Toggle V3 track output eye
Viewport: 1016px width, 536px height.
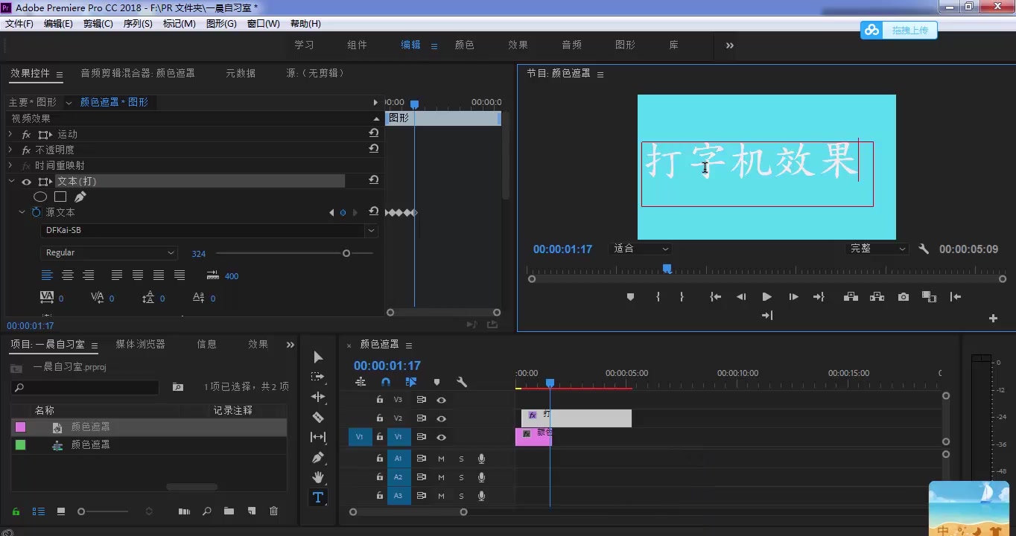pyautogui.click(x=441, y=400)
